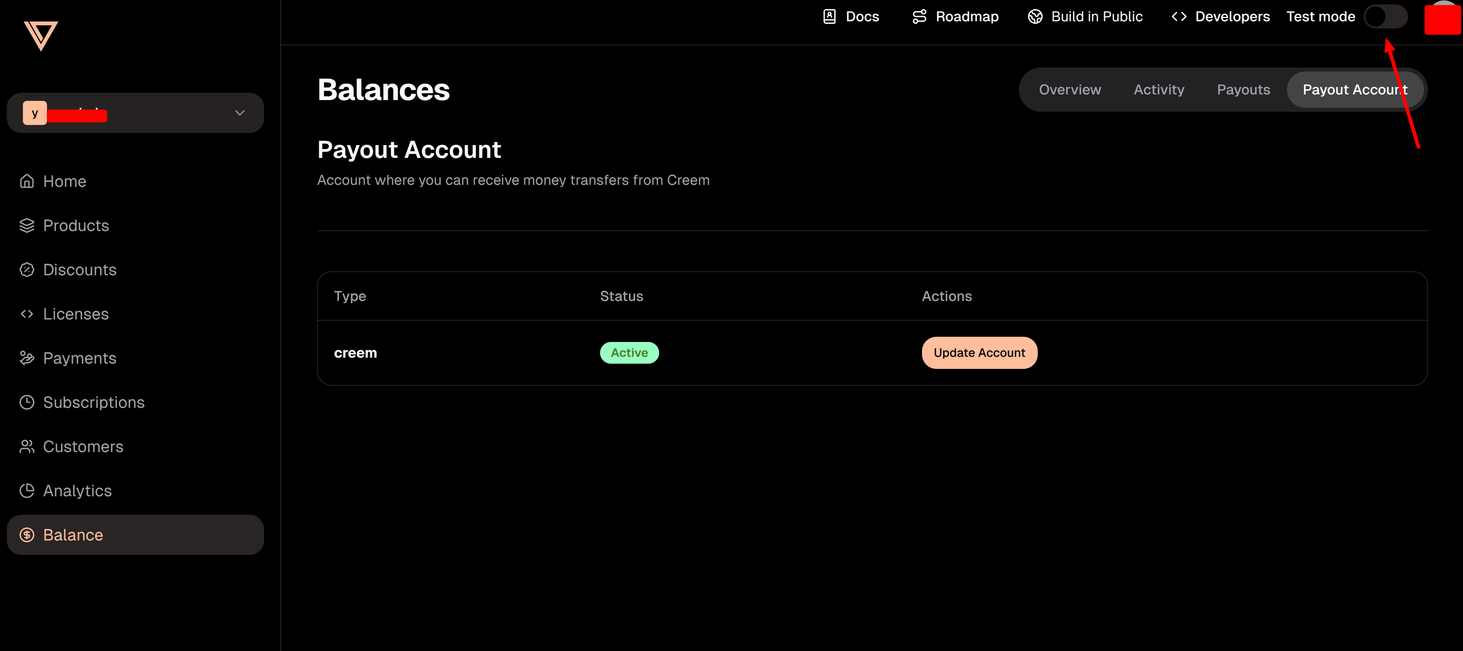Click the Home house icon
The height and width of the screenshot is (651, 1463).
coord(27,181)
